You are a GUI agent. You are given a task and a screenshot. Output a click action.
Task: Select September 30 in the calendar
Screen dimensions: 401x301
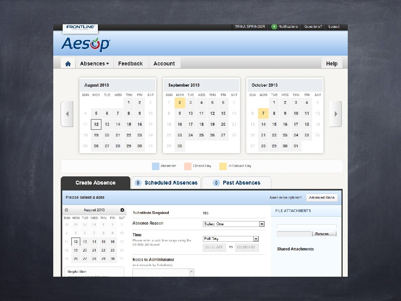coord(180,146)
